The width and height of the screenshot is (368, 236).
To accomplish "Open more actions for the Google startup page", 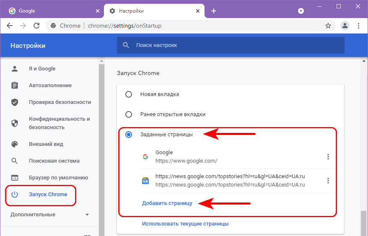I will [328, 157].
